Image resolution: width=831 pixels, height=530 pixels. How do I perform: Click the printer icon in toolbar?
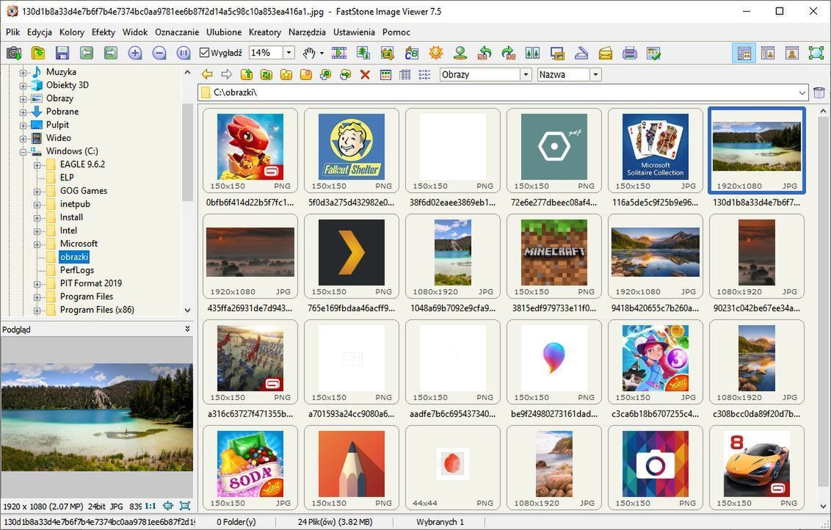pyautogui.click(x=629, y=53)
